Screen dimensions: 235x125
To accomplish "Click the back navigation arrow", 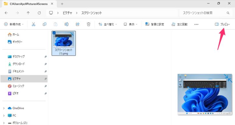I will 6,13.
